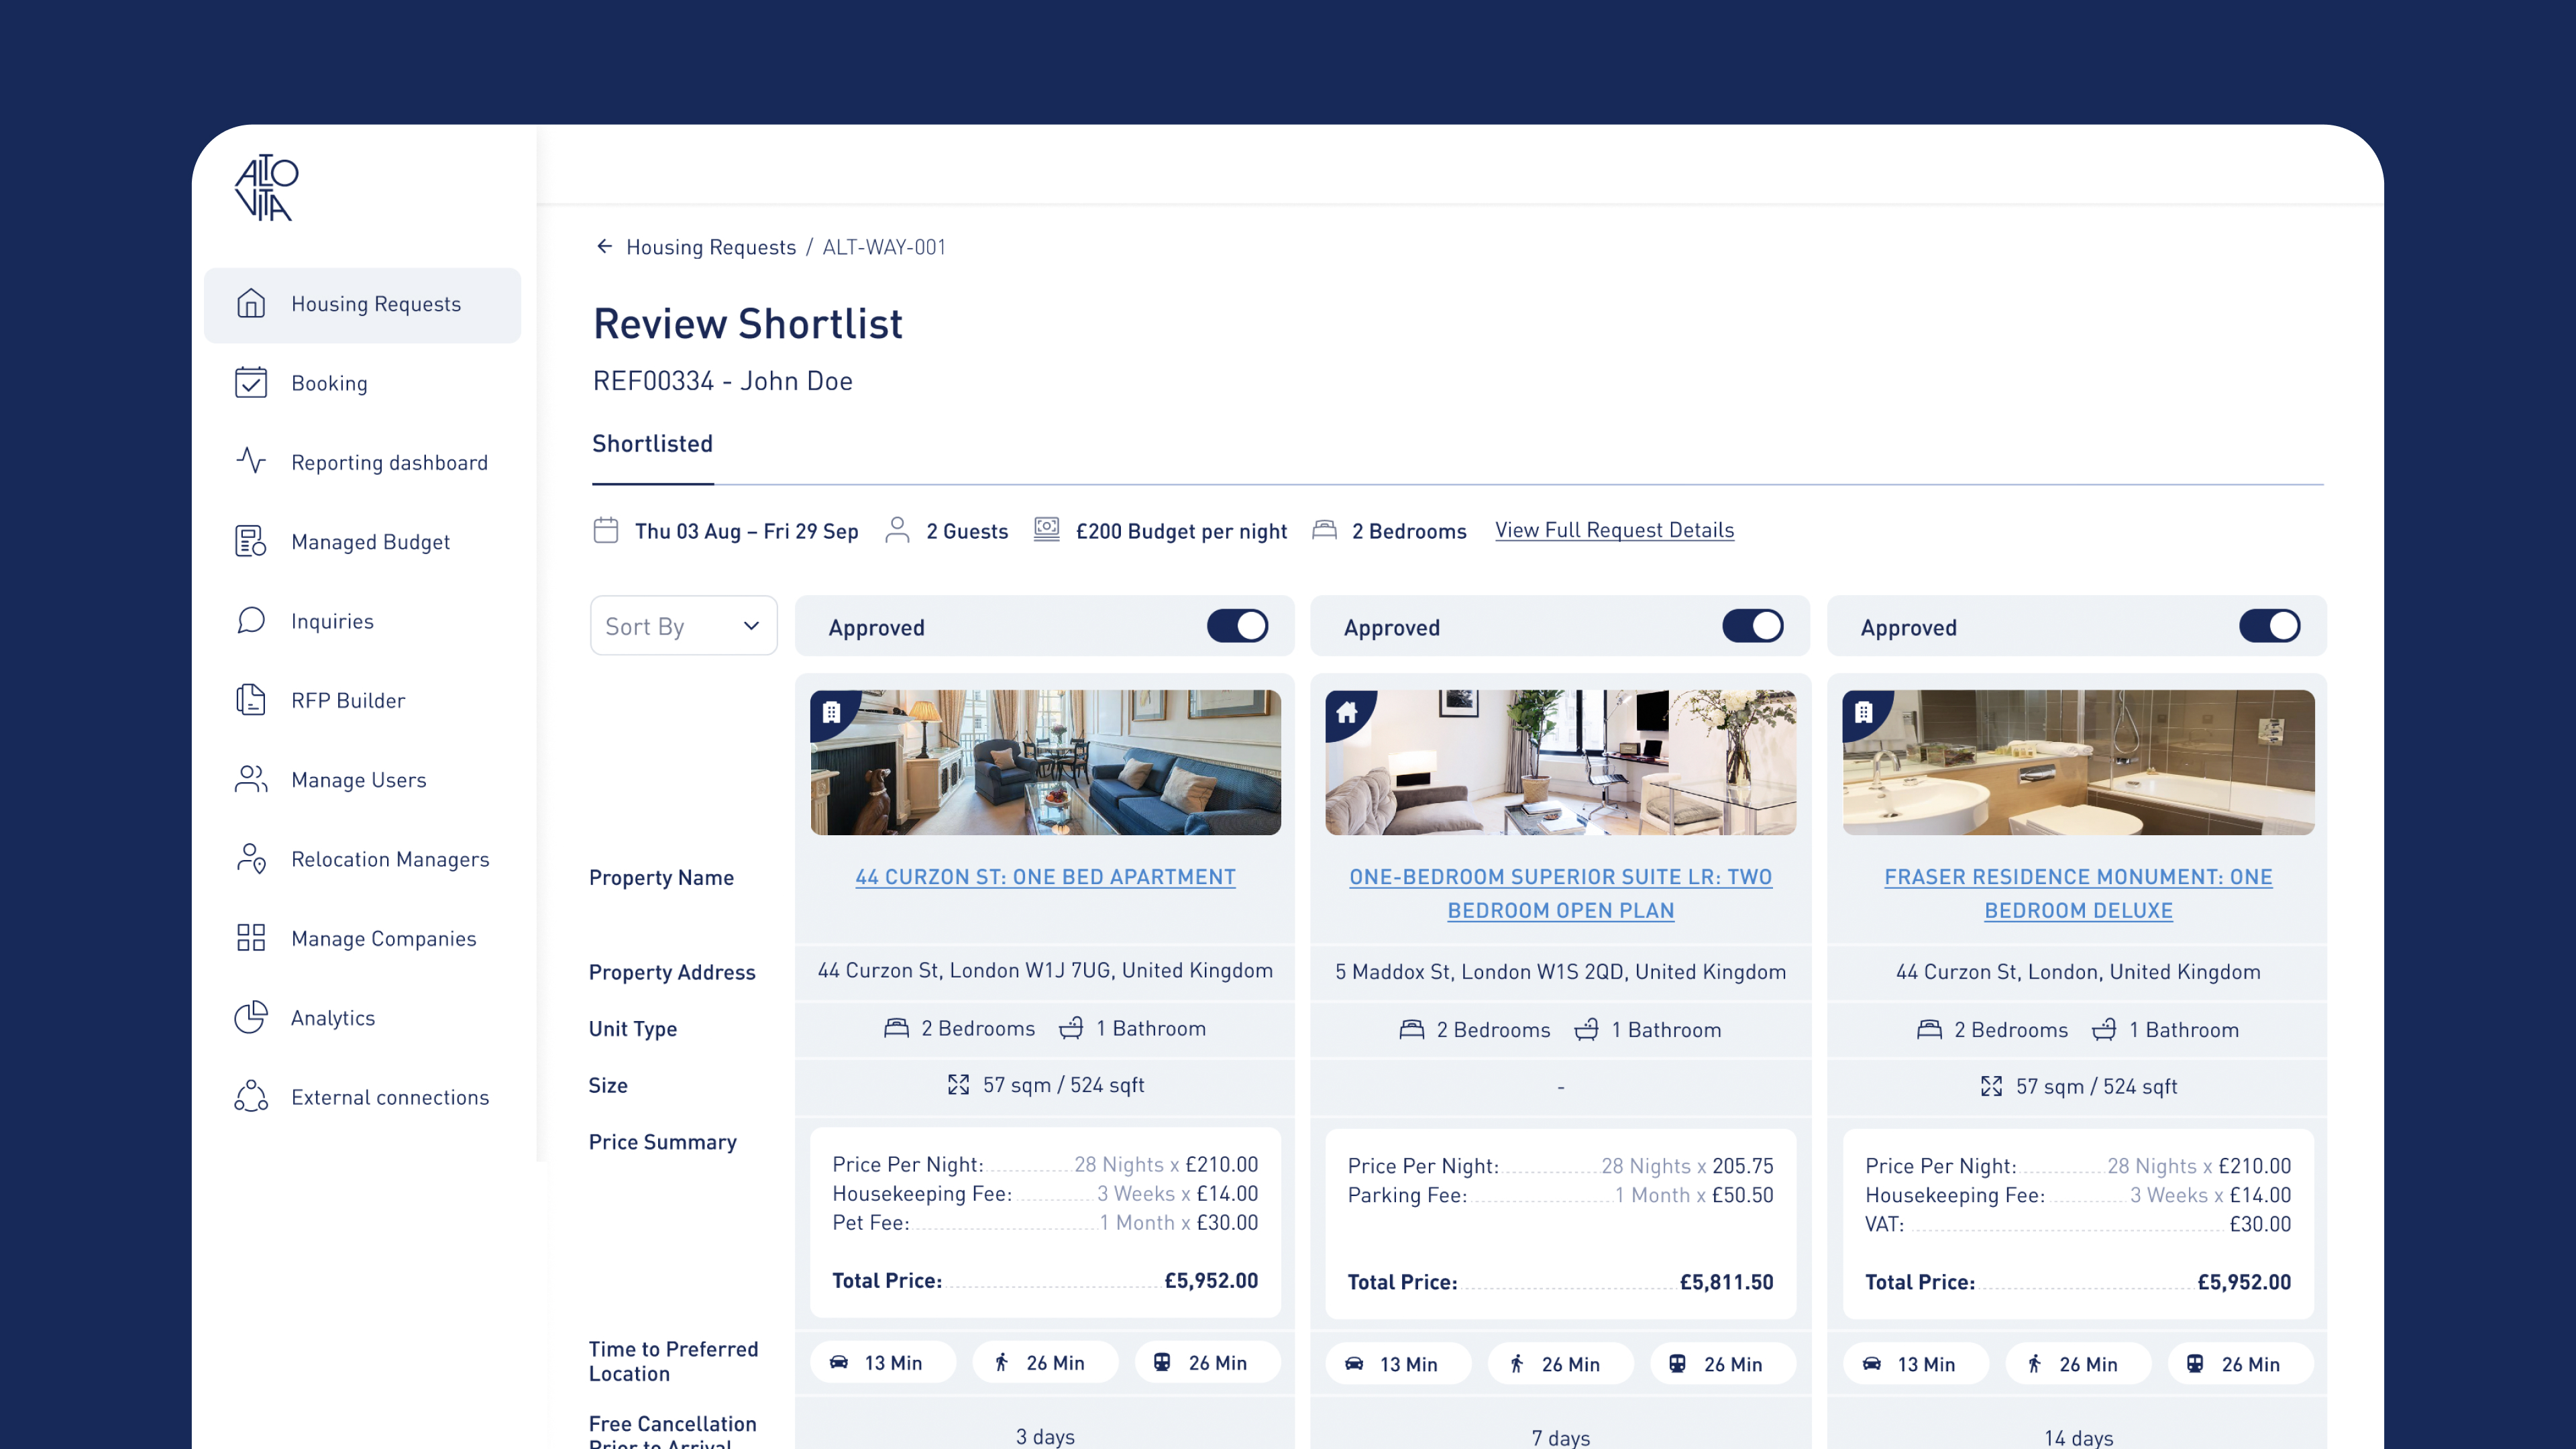This screenshot has width=2576, height=1449.
Task: Click the Managed Budget icon
Action: click(x=251, y=541)
